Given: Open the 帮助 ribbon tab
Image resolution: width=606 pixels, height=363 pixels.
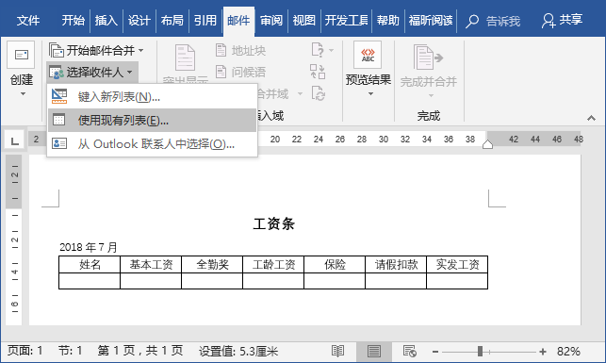Looking at the screenshot, I should pos(387,21).
